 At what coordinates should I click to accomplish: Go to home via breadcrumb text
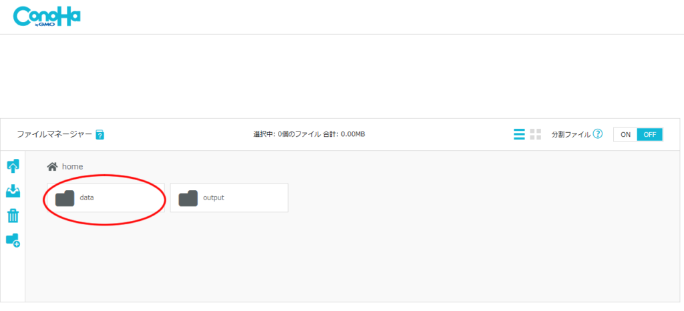tap(72, 167)
